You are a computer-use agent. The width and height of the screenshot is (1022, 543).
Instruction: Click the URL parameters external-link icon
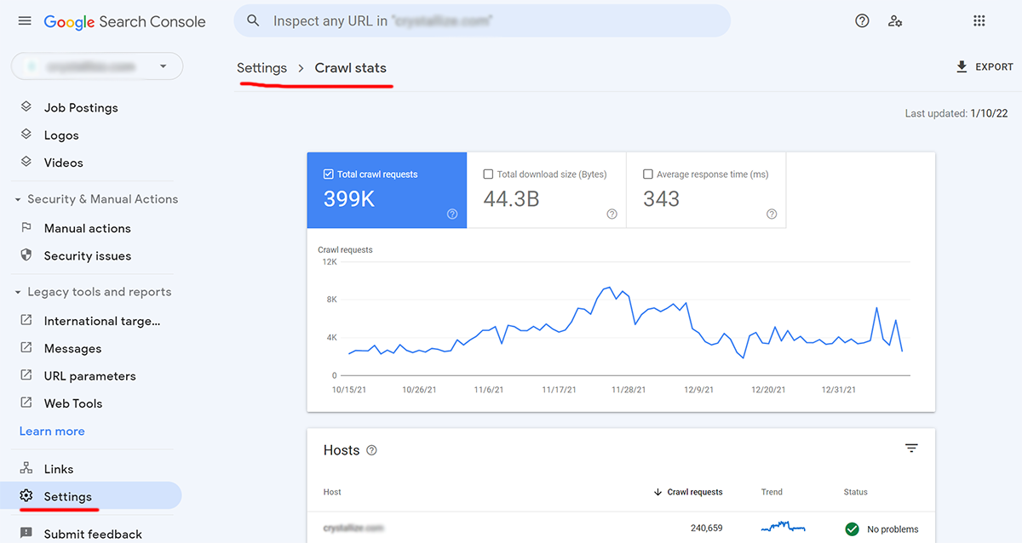pos(26,375)
